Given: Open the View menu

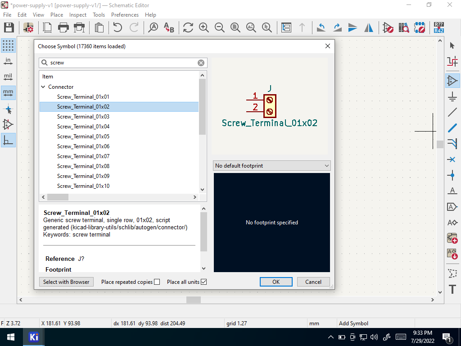Looking at the screenshot, I should click(38, 15).
